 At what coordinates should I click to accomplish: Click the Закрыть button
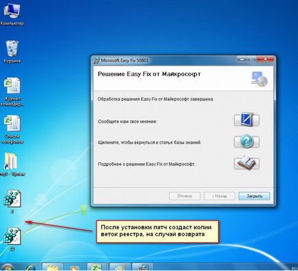pos(254,196)
